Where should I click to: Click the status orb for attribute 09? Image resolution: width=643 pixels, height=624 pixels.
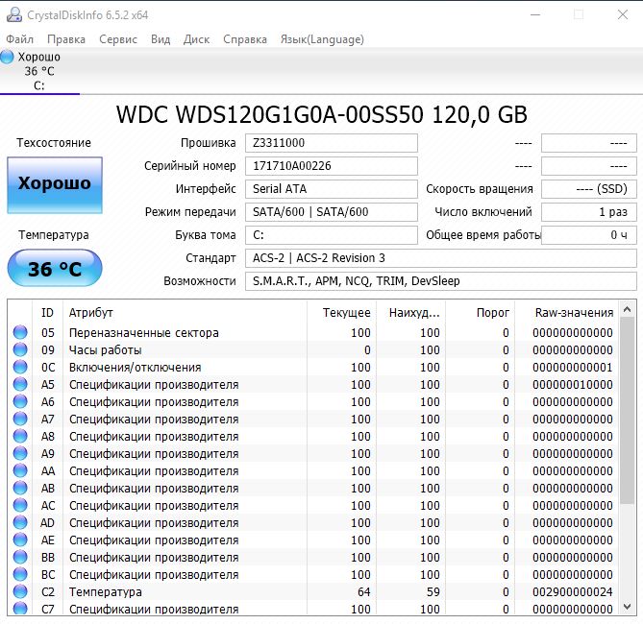click(20, 349)
